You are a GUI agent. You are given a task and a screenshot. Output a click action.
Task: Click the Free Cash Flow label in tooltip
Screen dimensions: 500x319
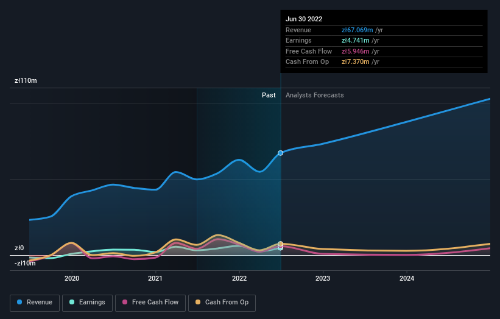click(309, 51)
